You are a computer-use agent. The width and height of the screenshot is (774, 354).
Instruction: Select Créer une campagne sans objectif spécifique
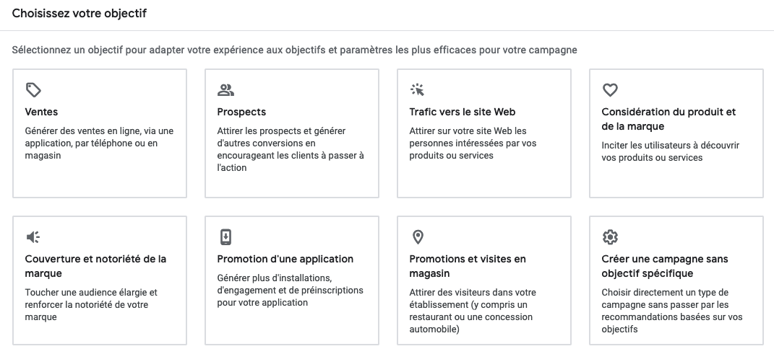[664, 266]
